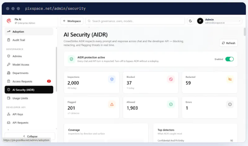The height and width of the screenshot is (146, 248).
Task: Click the Admin profile avatar
Action: [x=200, y=21]
